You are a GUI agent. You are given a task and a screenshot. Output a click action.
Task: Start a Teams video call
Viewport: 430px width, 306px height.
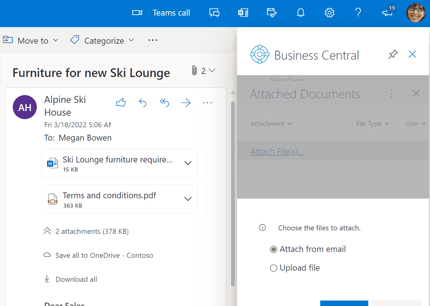pyautogui.click(x=137, y=12)
